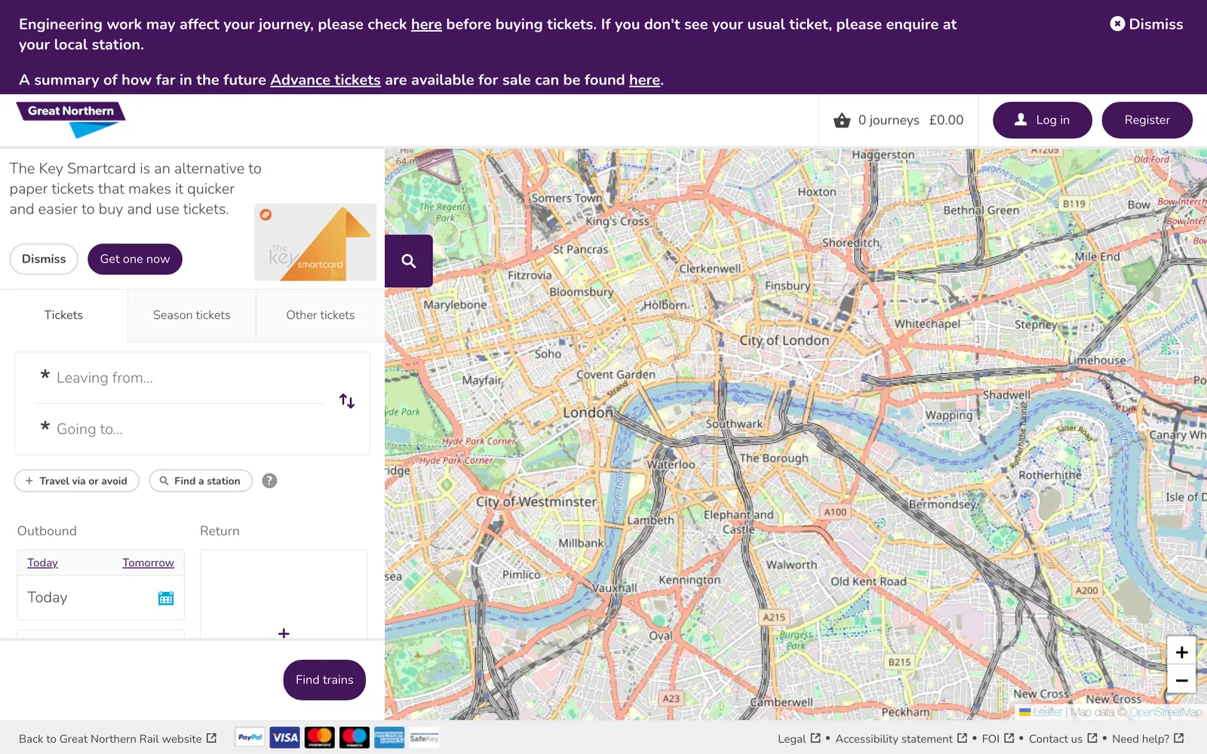This screenshot has width=1207, height=754.
Task: Click the Maestro payment logo
Action: tap(355, 737)
